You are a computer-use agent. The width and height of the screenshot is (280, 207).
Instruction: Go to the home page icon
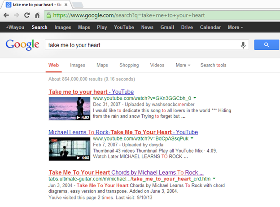click(x=37, y=15)
